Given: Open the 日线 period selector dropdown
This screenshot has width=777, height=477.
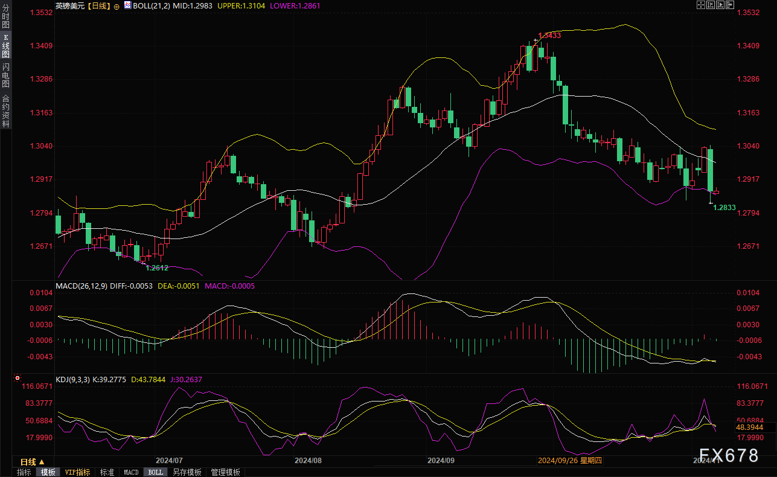Looking at the screenshot, I should tap(33, 462).
